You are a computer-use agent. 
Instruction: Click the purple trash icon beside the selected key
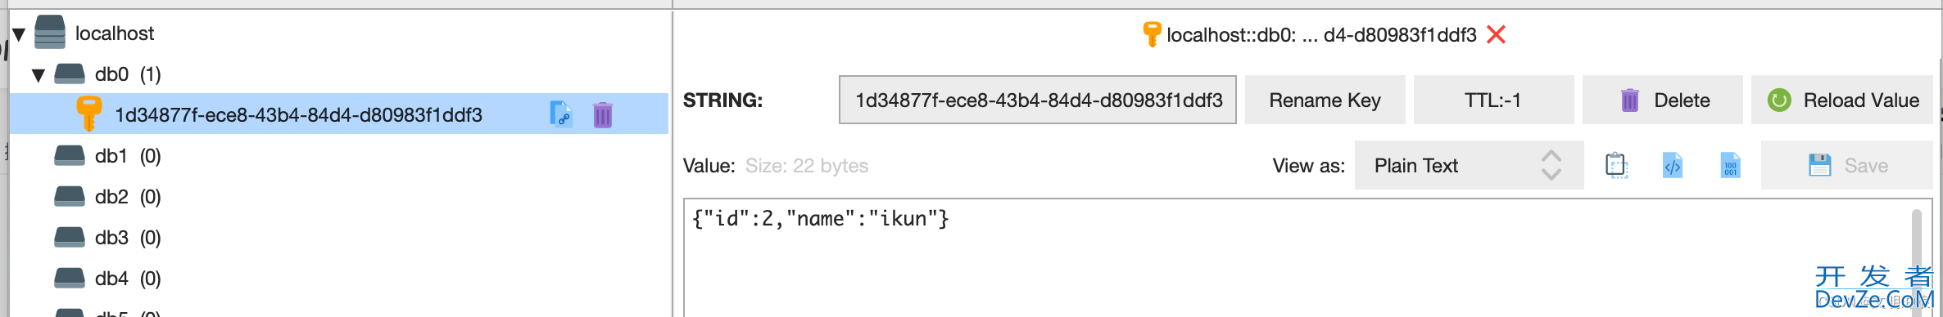coord(603,114)
